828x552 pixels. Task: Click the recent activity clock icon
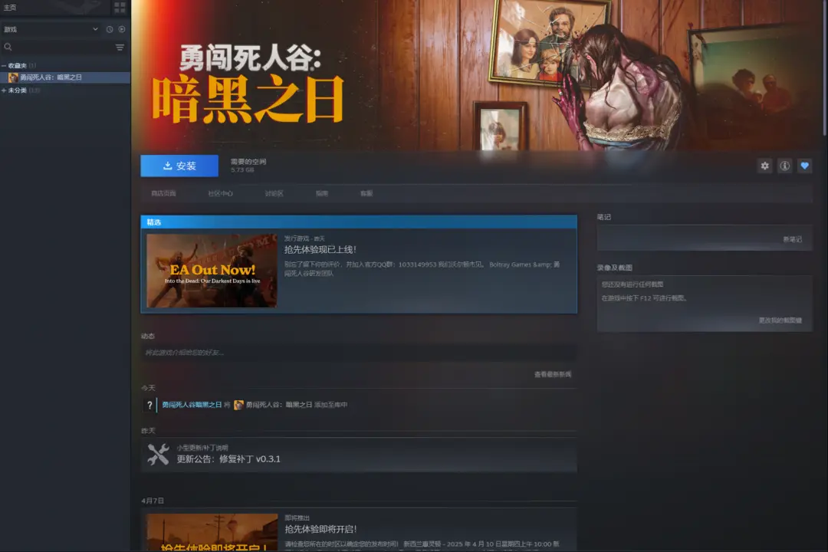point(110,30)
